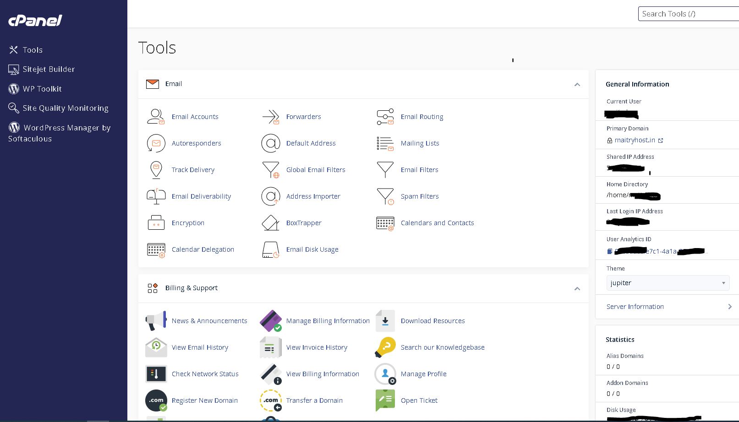Focus the Search Tools input field
The height and width of the screenshot is (422, 739).
(687, 14)
